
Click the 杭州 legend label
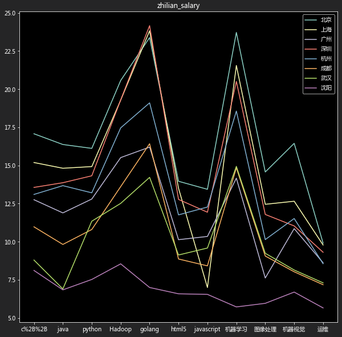[326, 59]
